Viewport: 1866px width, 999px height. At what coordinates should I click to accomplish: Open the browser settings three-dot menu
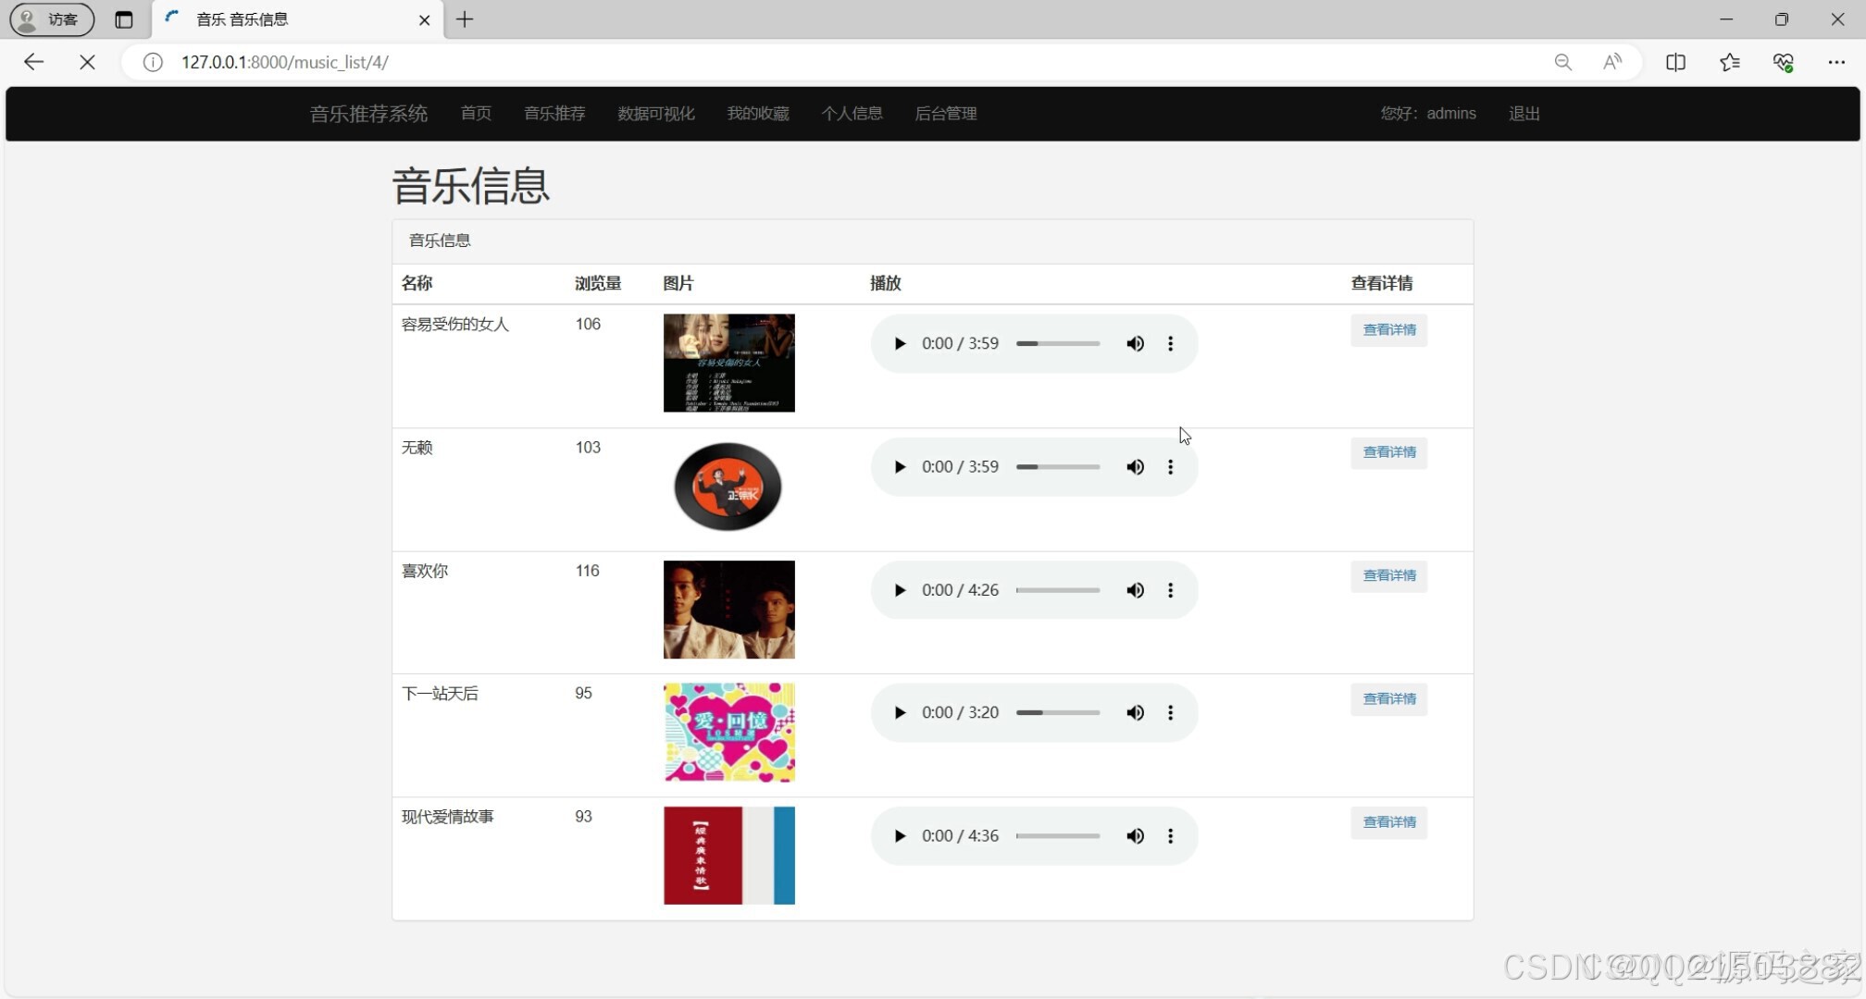[x=1838, y=62]
